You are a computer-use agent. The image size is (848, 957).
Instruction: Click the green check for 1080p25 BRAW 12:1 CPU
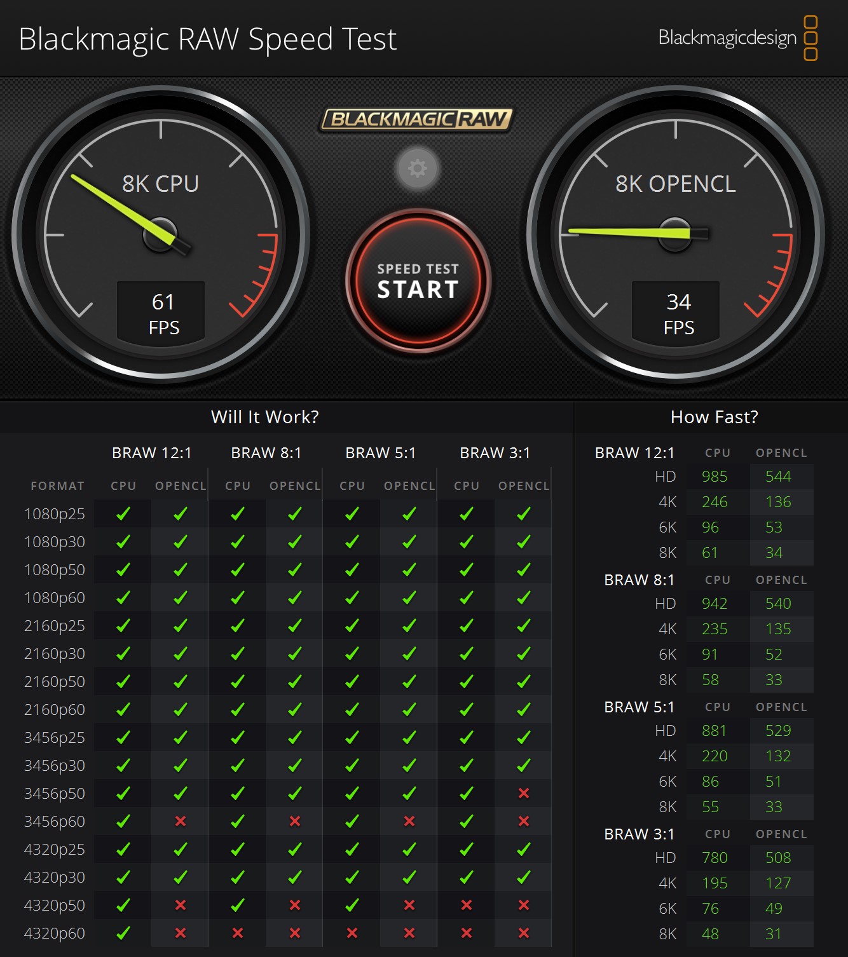(x=123, y=513)
